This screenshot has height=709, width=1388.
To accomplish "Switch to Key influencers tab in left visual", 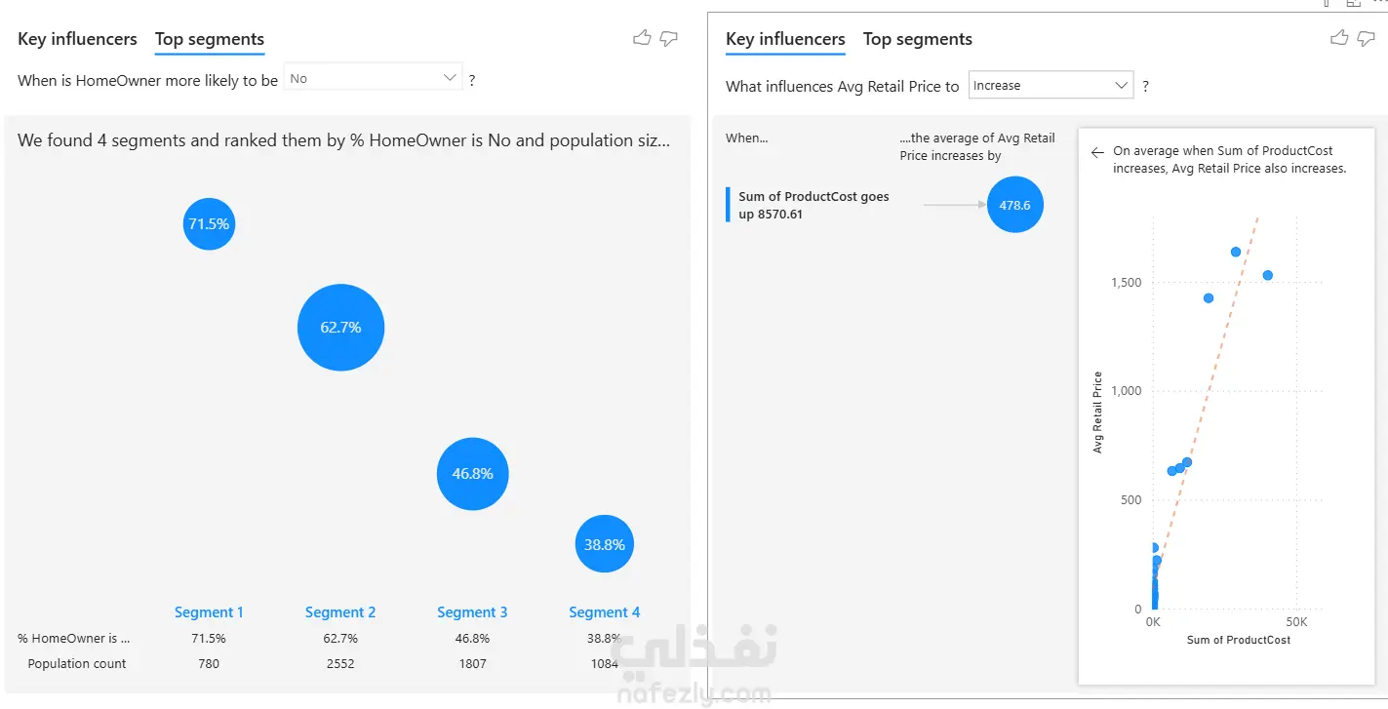I will [77, 39].
